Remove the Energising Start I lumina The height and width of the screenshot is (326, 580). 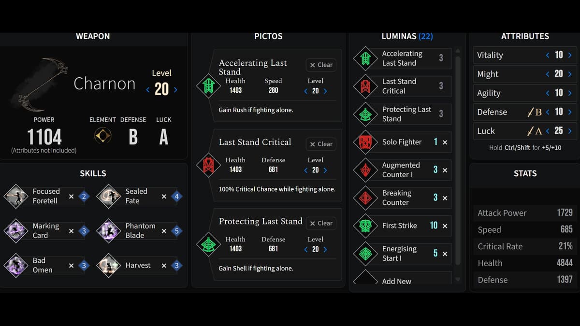pos(445,254)
